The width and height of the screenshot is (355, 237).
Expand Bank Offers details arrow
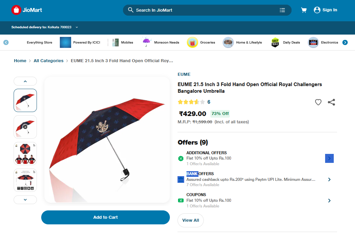329,179
